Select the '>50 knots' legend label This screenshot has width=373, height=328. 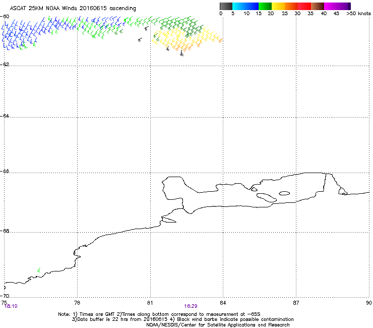(x=358, y=14)
